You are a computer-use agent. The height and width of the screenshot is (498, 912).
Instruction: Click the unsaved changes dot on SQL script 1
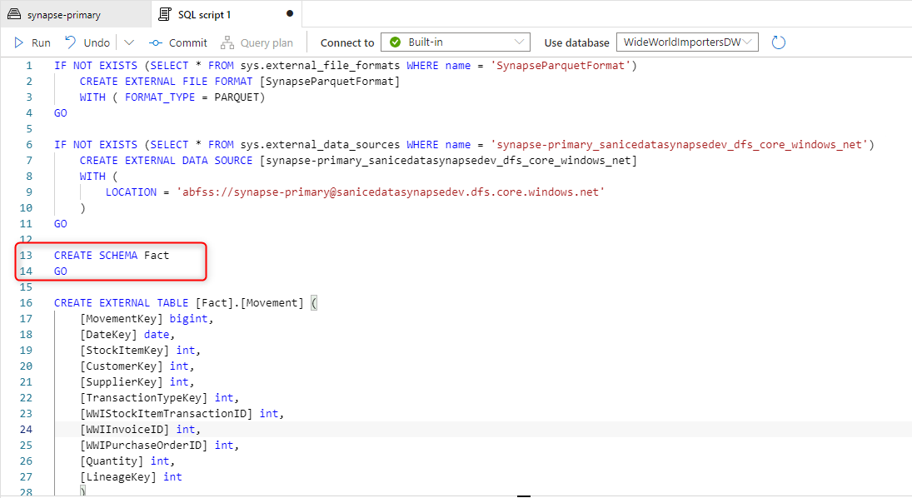tap(290, 13)
